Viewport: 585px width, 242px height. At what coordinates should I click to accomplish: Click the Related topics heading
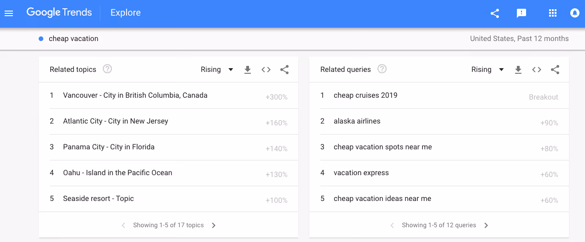[x=73, y=70]
